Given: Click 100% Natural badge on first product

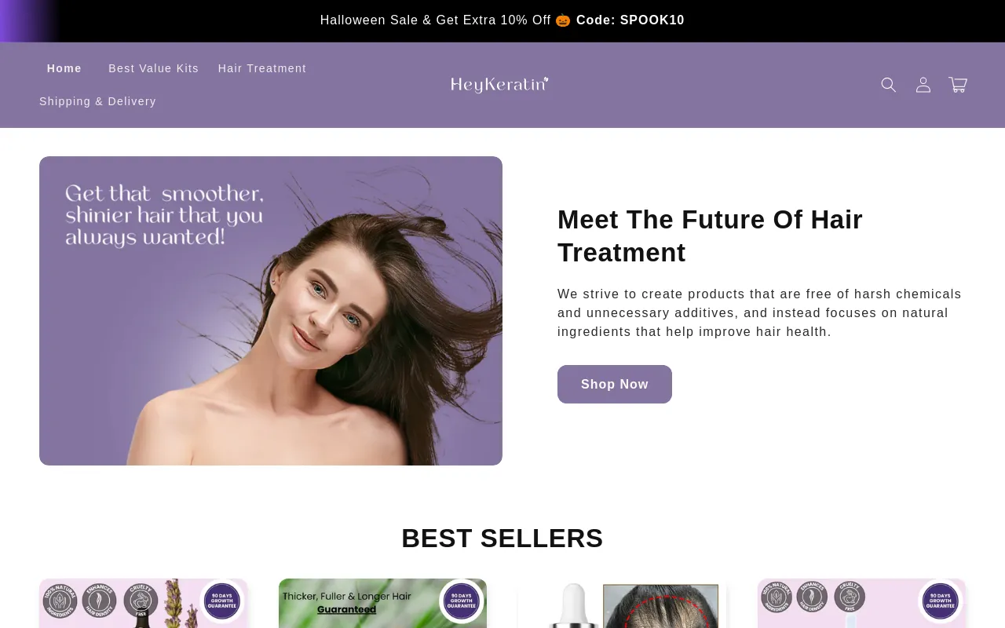Looking at the screenshot, I should [60, 601].
